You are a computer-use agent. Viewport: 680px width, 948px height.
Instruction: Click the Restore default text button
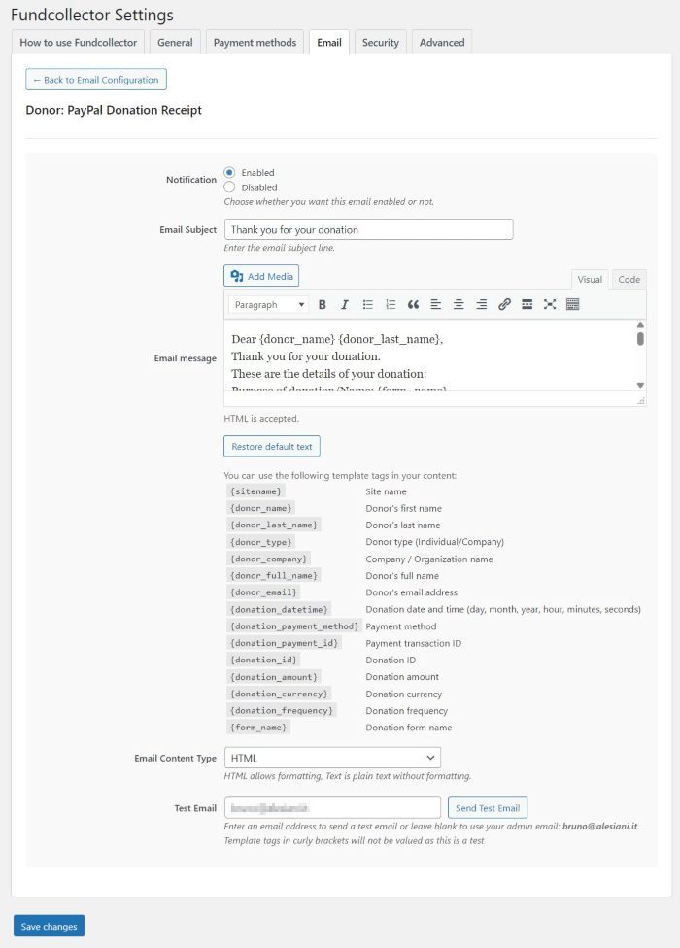click(x=271, y=447)
